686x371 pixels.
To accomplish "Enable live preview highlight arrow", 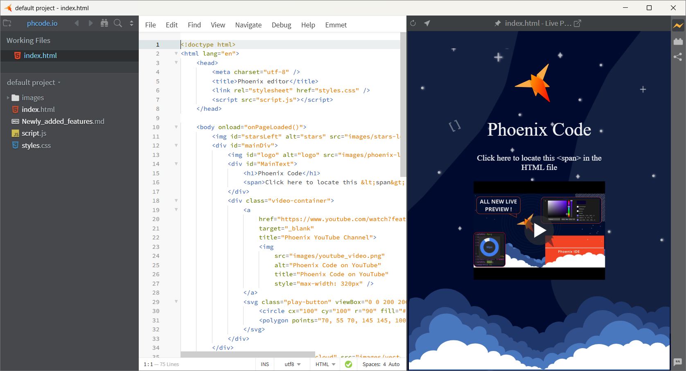I will (427, 23).
